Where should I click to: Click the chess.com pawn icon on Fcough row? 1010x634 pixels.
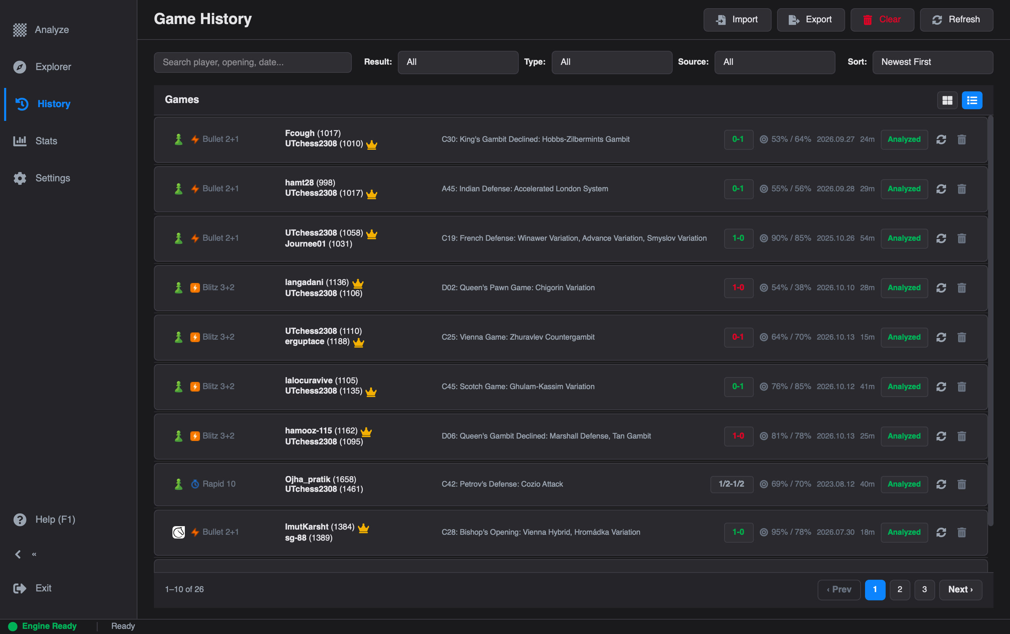coord(179,139)
